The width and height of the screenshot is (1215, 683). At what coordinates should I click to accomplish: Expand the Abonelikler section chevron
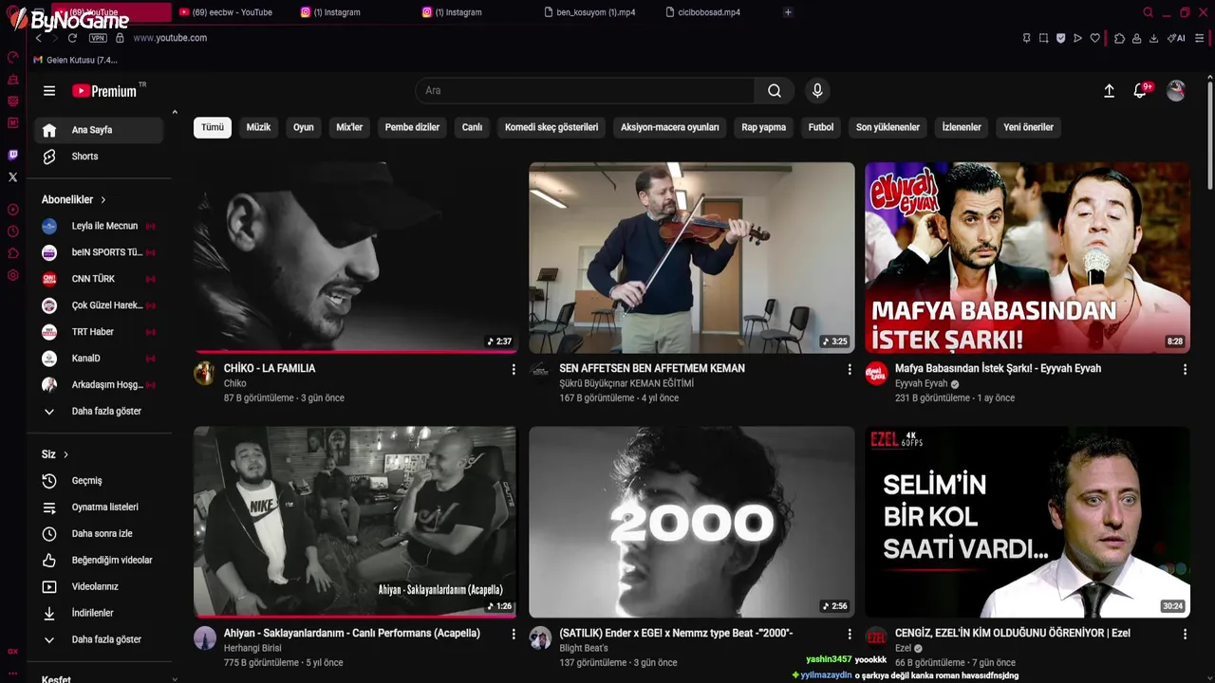coord(103,200)
